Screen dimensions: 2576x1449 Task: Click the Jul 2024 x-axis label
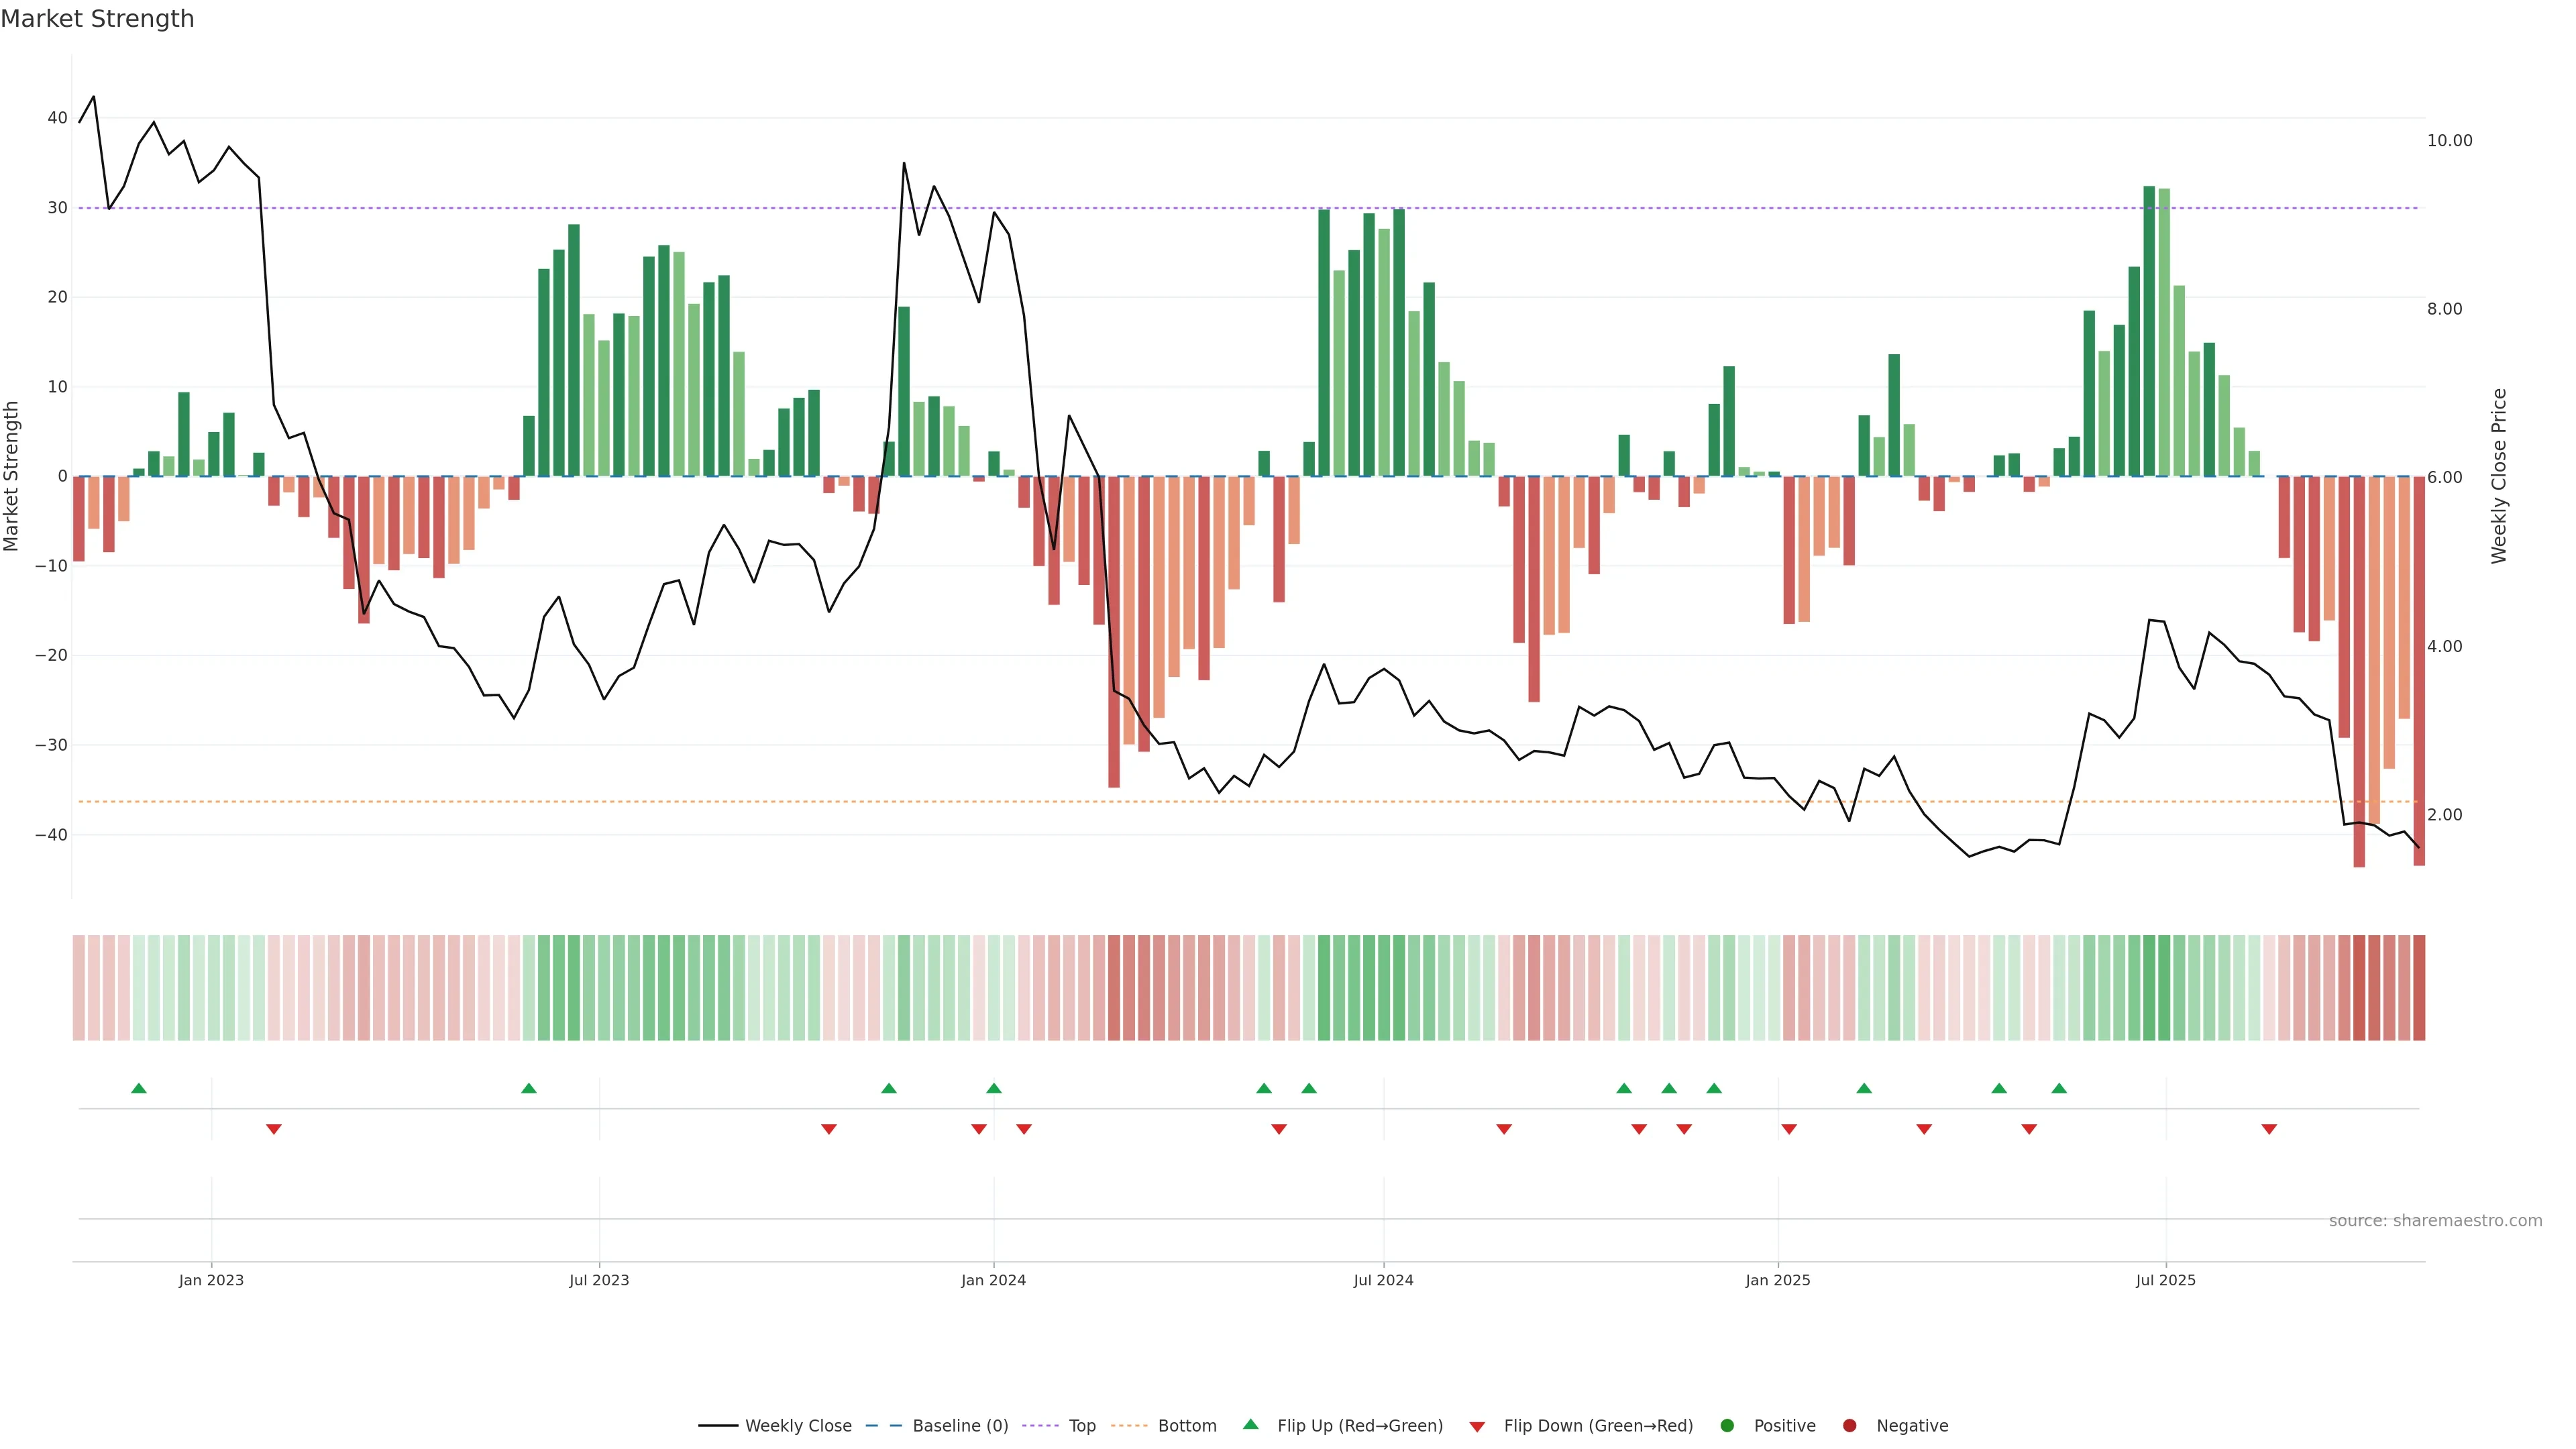(x=1383, y=1280)
